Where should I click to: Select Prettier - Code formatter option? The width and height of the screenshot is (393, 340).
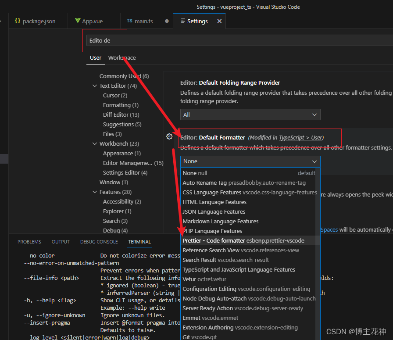[249, 241]
